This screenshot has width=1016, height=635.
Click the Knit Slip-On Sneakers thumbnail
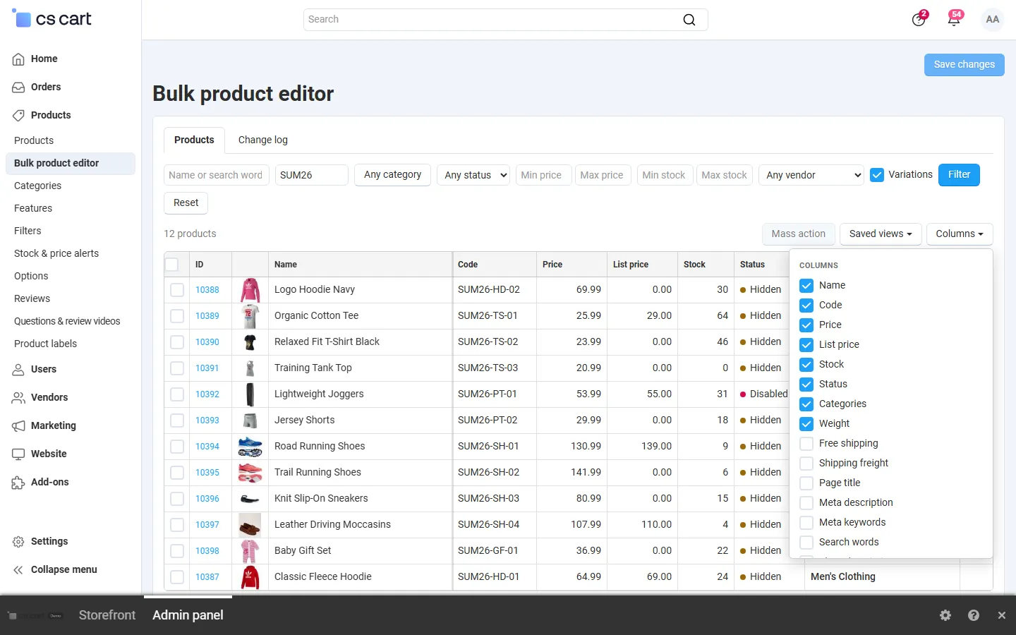point(250,499)
